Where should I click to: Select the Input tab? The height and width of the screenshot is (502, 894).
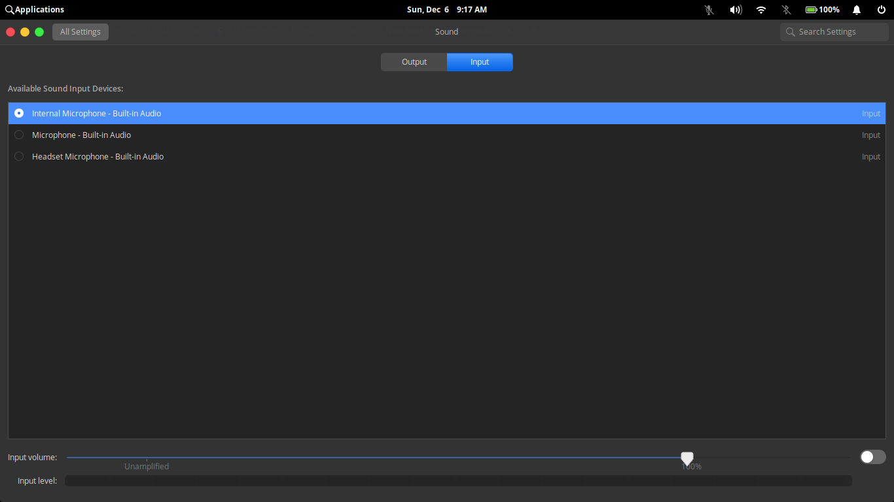(479, 61)
